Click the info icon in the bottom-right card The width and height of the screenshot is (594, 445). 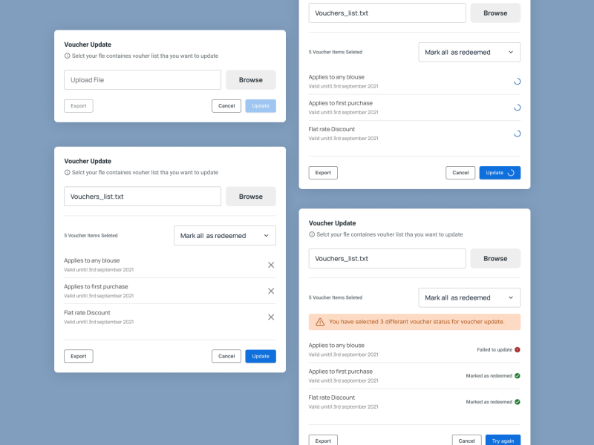pos(311,234)
